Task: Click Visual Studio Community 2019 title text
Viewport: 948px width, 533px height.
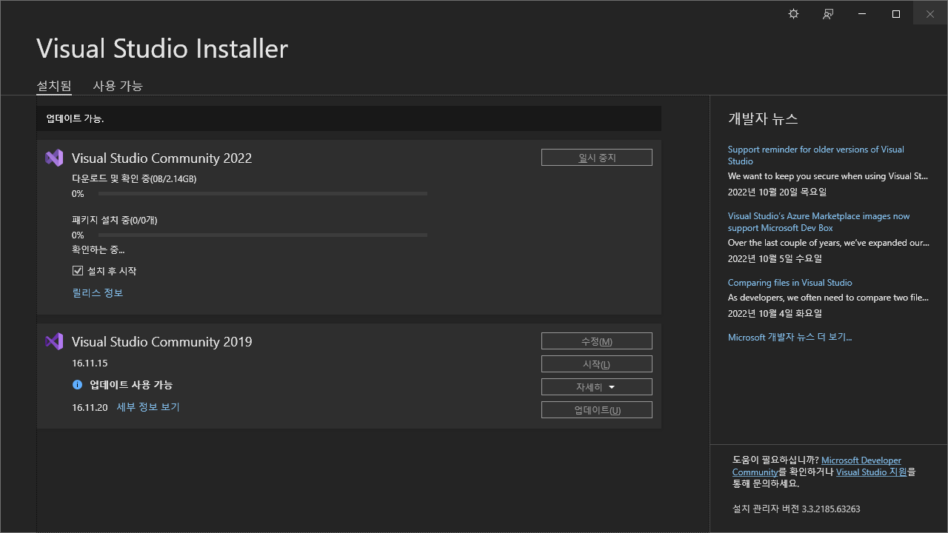Action: [x=161, y=342]
